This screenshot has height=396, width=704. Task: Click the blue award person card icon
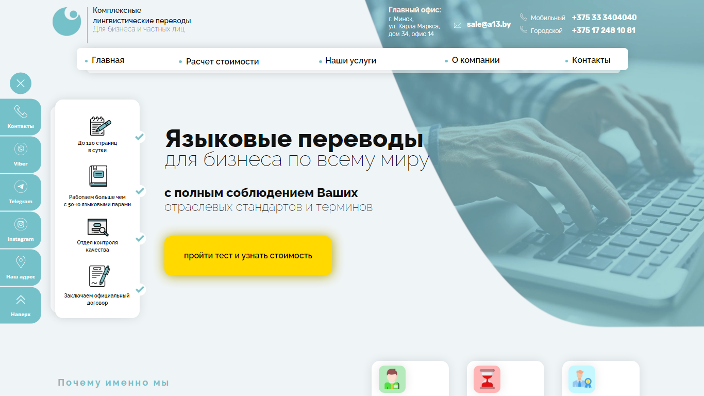[582, 379]
